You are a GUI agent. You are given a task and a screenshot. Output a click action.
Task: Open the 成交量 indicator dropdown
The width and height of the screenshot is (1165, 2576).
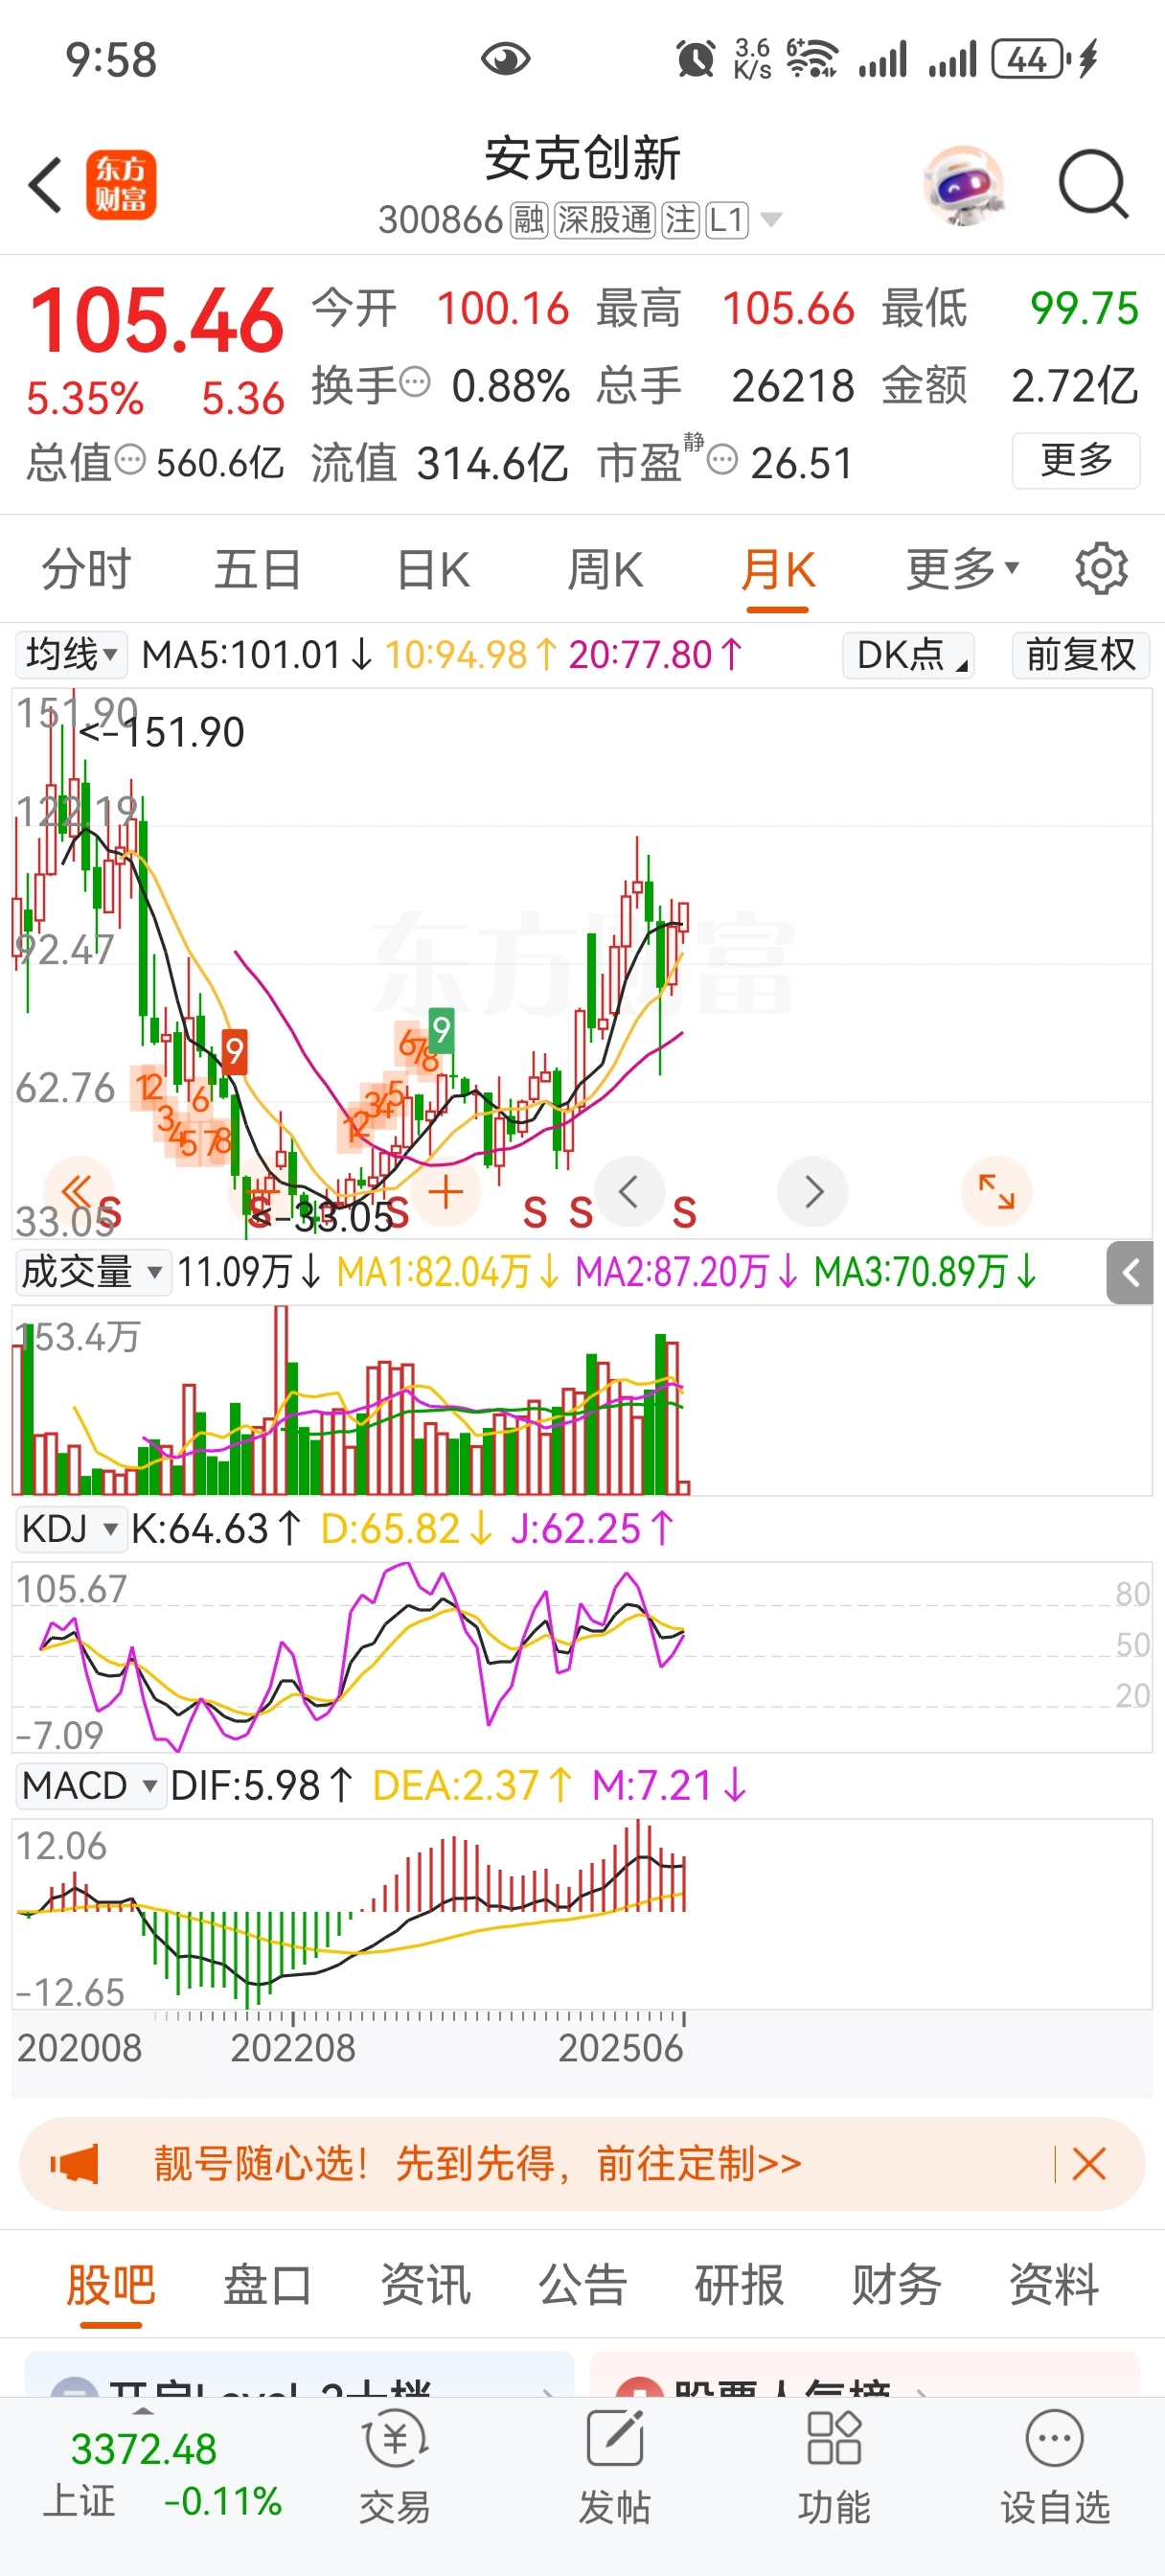pos(92,1272)
